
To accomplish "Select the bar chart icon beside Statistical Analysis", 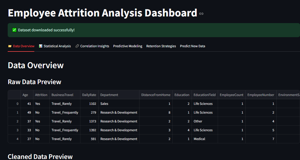I will 40,46.
